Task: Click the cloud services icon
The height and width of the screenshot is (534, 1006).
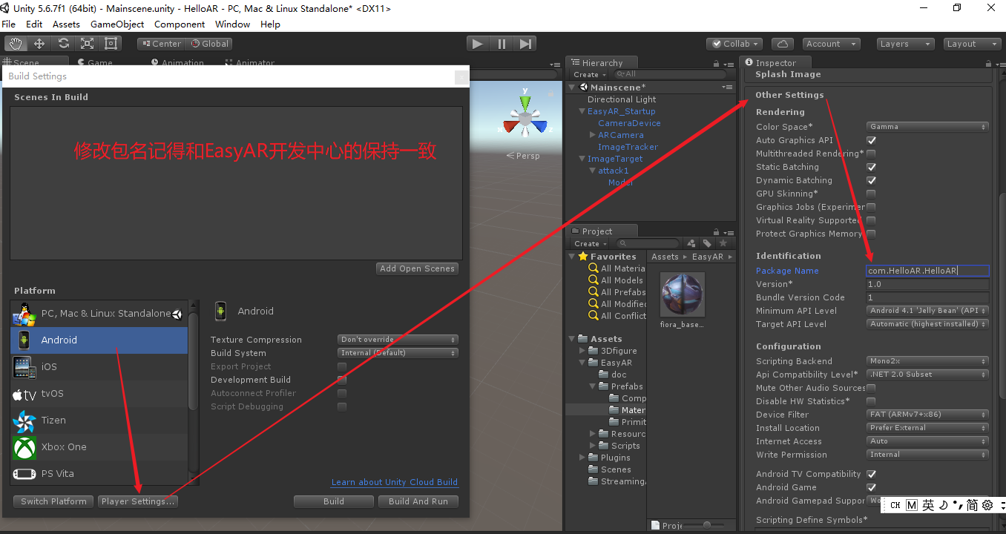Action: (x=783, y=44)
